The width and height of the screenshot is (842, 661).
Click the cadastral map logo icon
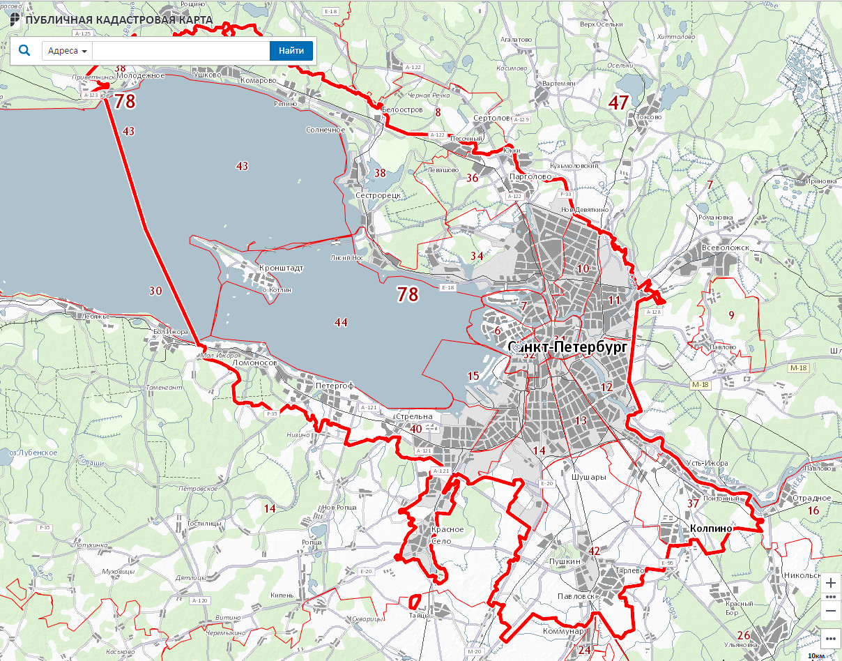(x=14, y=19)
